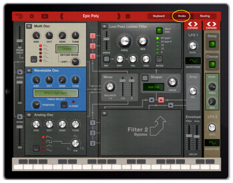The width and height of the screenshot is (233, 183).
Task: Click the filter FREQ knob
Action: pos(124,41)
